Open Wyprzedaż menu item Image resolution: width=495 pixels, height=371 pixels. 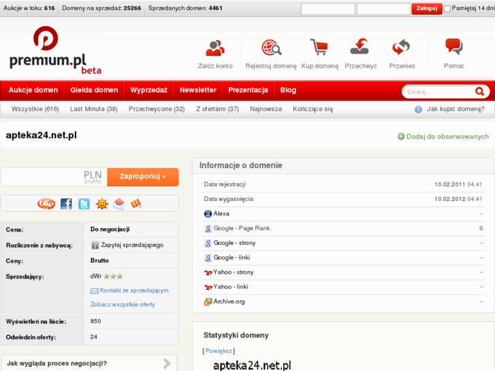pyautogui.click(x=148, y=91)
